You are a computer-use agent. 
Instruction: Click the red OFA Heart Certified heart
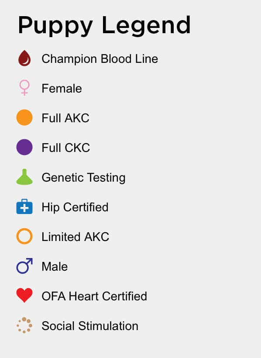click(24, 296)
